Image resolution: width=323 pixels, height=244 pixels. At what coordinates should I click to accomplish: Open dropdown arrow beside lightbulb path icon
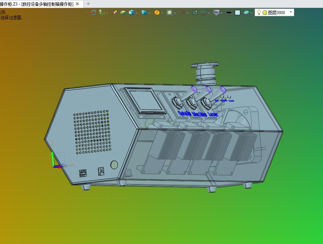coord(107,13)
